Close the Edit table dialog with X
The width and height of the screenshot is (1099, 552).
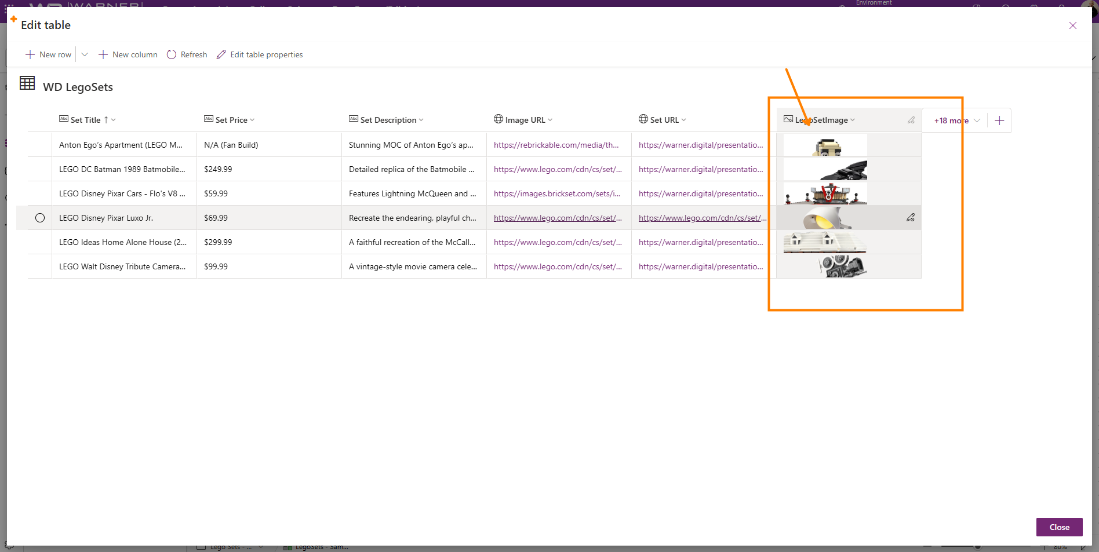click(x=1073, y=25)
